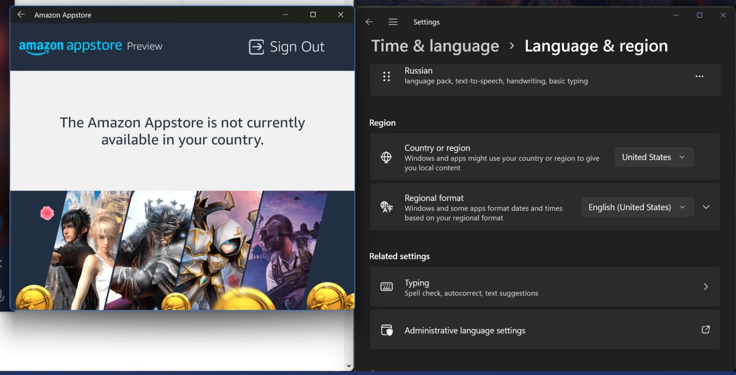Click the Sign Out text
The width and height of the screenshot is (736, 375).
[x=297, y=47]
